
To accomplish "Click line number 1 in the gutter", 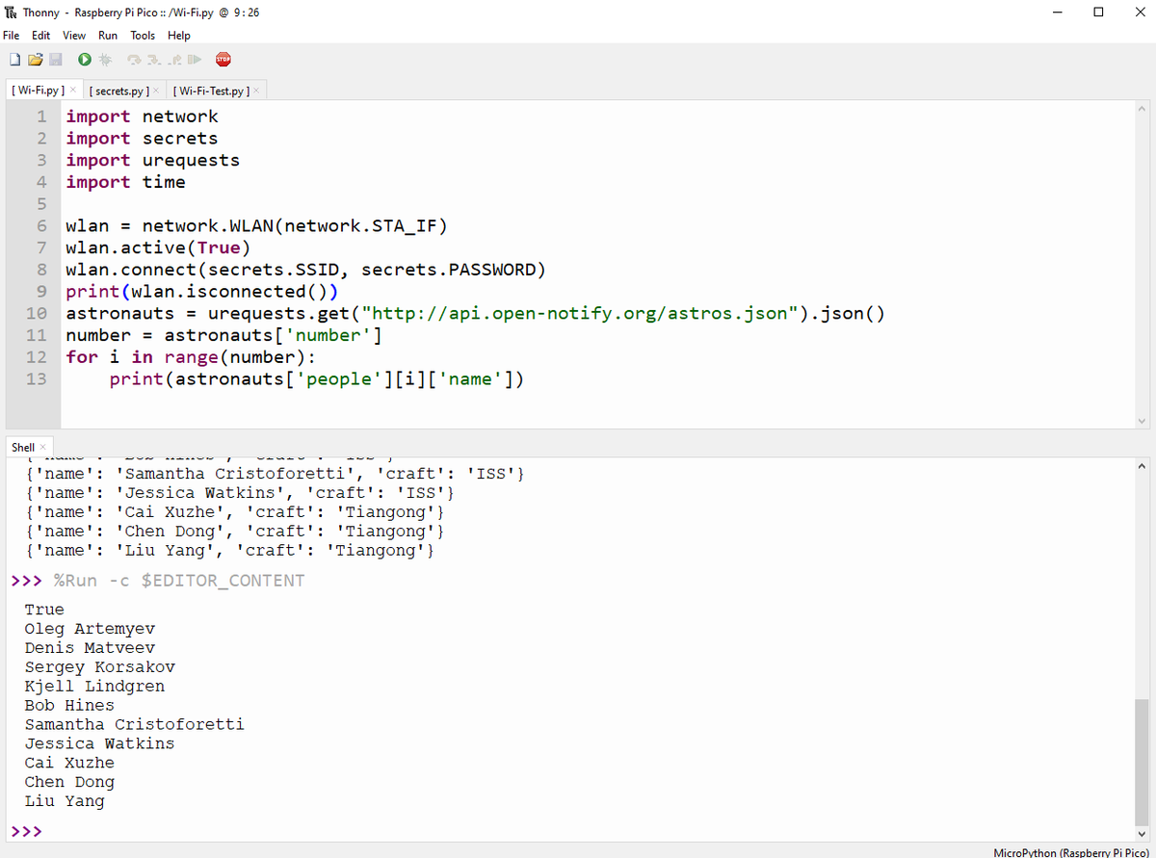I will (x=41, y=117).
